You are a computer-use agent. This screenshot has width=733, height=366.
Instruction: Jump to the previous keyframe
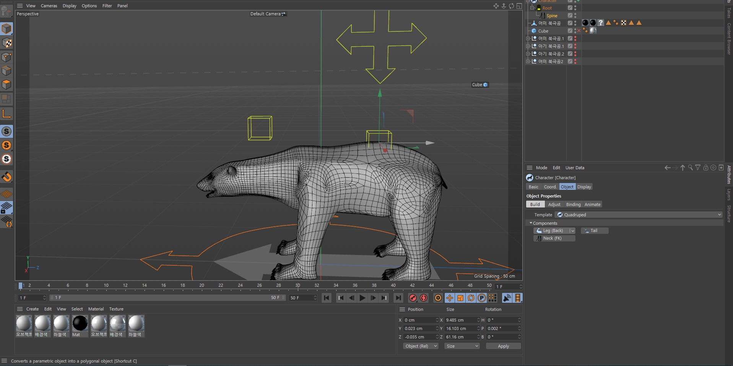click(341, 298)
